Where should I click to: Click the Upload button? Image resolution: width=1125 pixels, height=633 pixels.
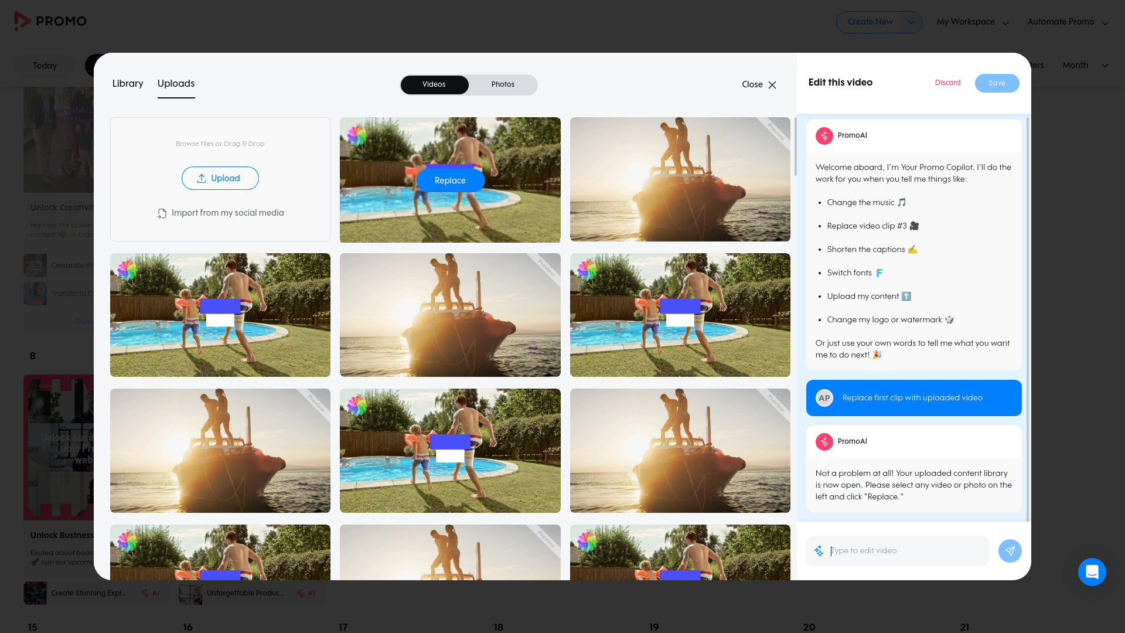(x=220, y=178)
